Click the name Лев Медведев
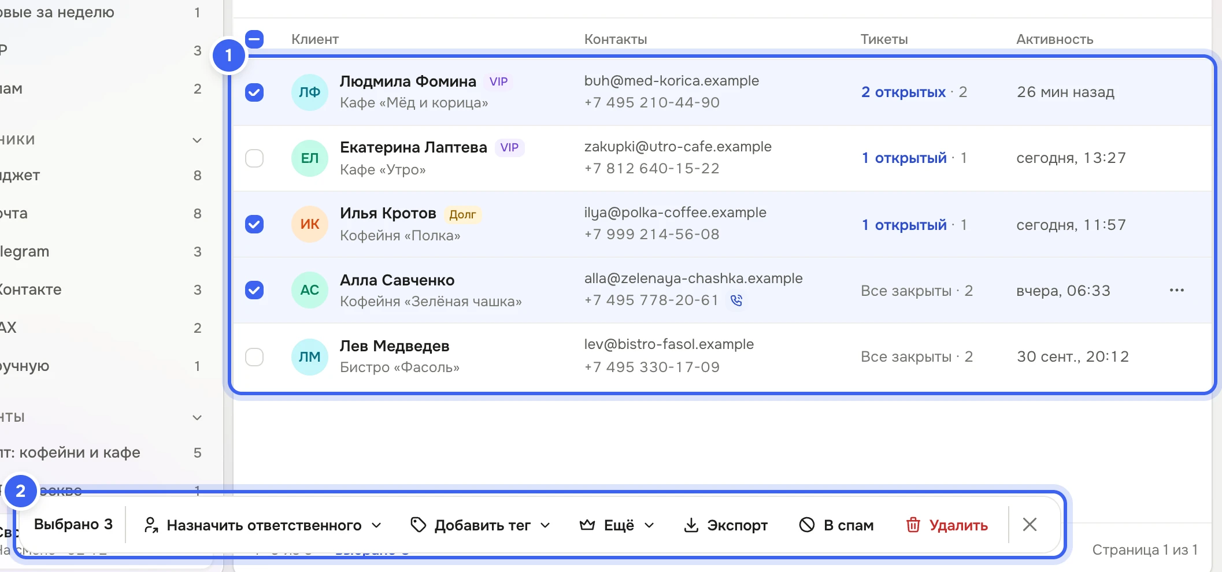 (x=395, y=346)
